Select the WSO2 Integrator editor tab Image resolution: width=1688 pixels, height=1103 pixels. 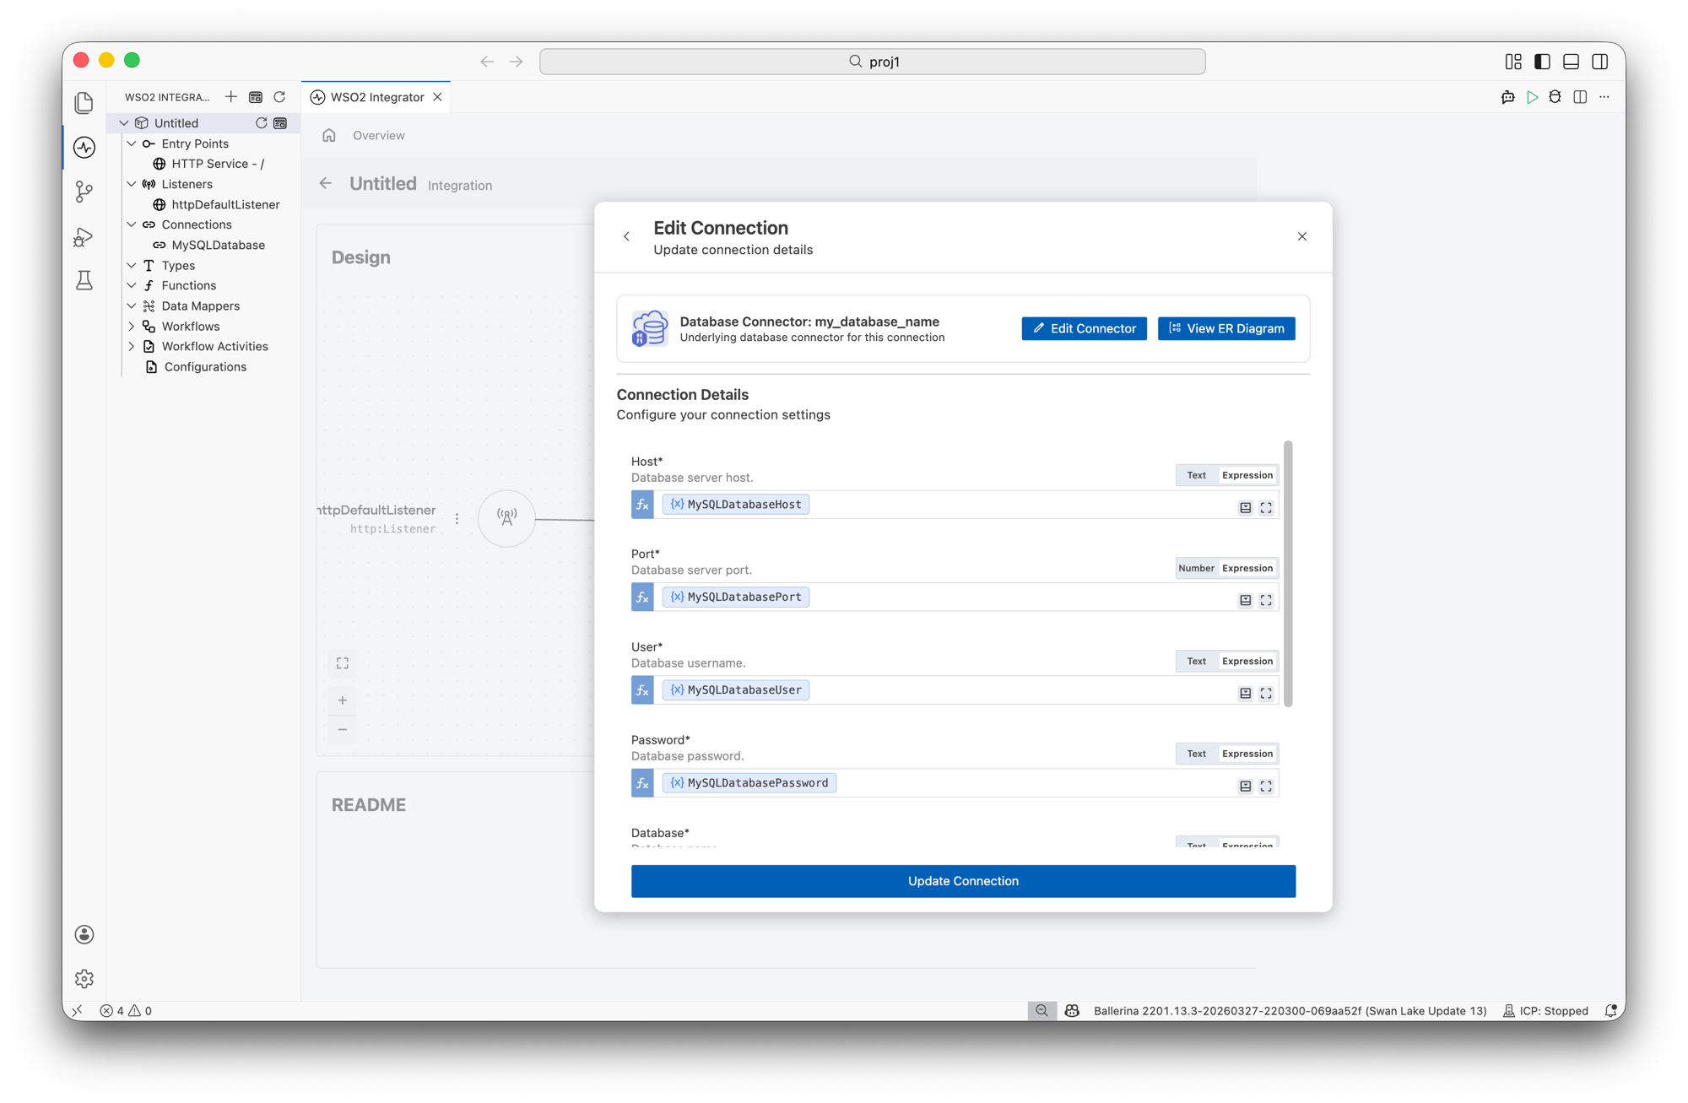(x=376, y=97)
